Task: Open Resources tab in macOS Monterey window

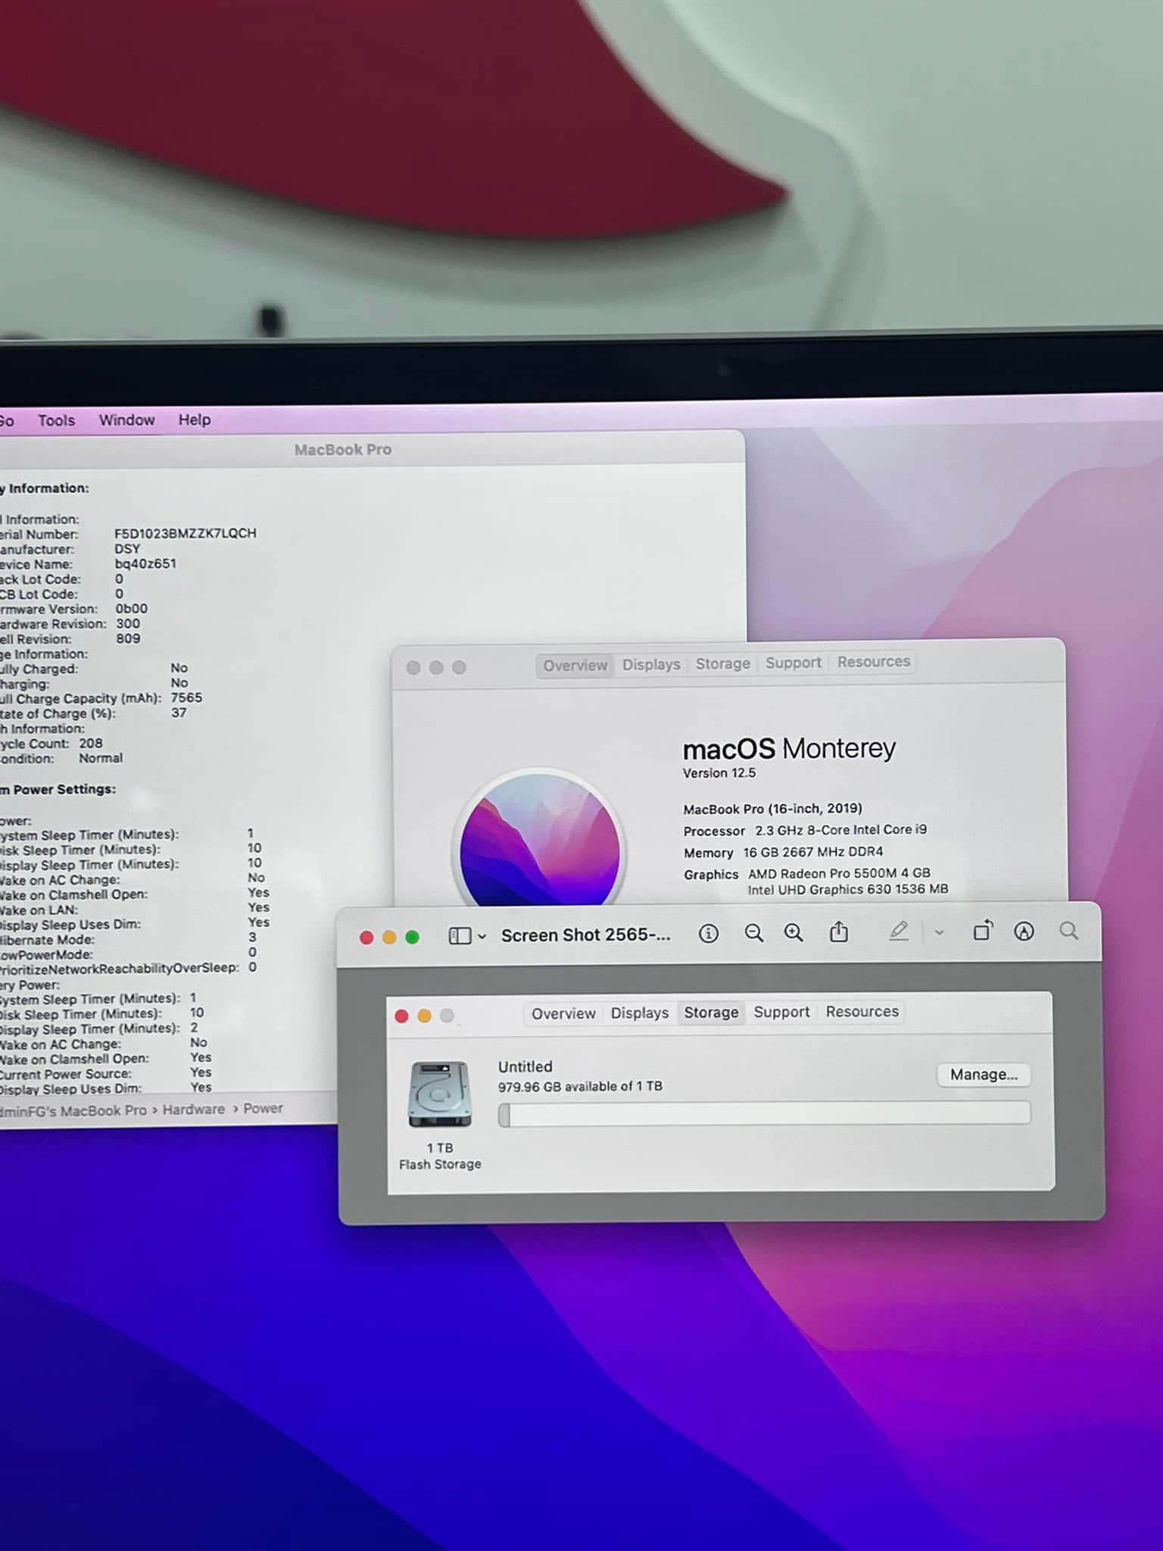Action: [x=873, y=661]
